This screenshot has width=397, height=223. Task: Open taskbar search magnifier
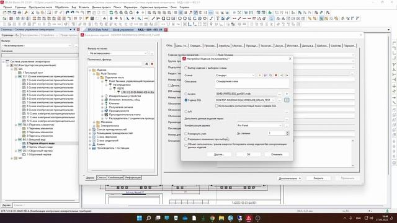149,218
